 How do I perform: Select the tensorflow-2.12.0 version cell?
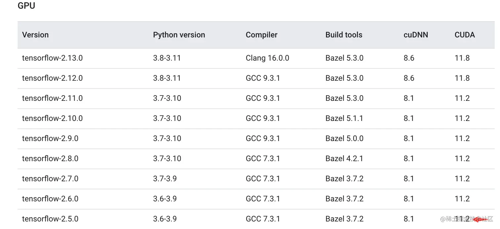tap(52, 78)
